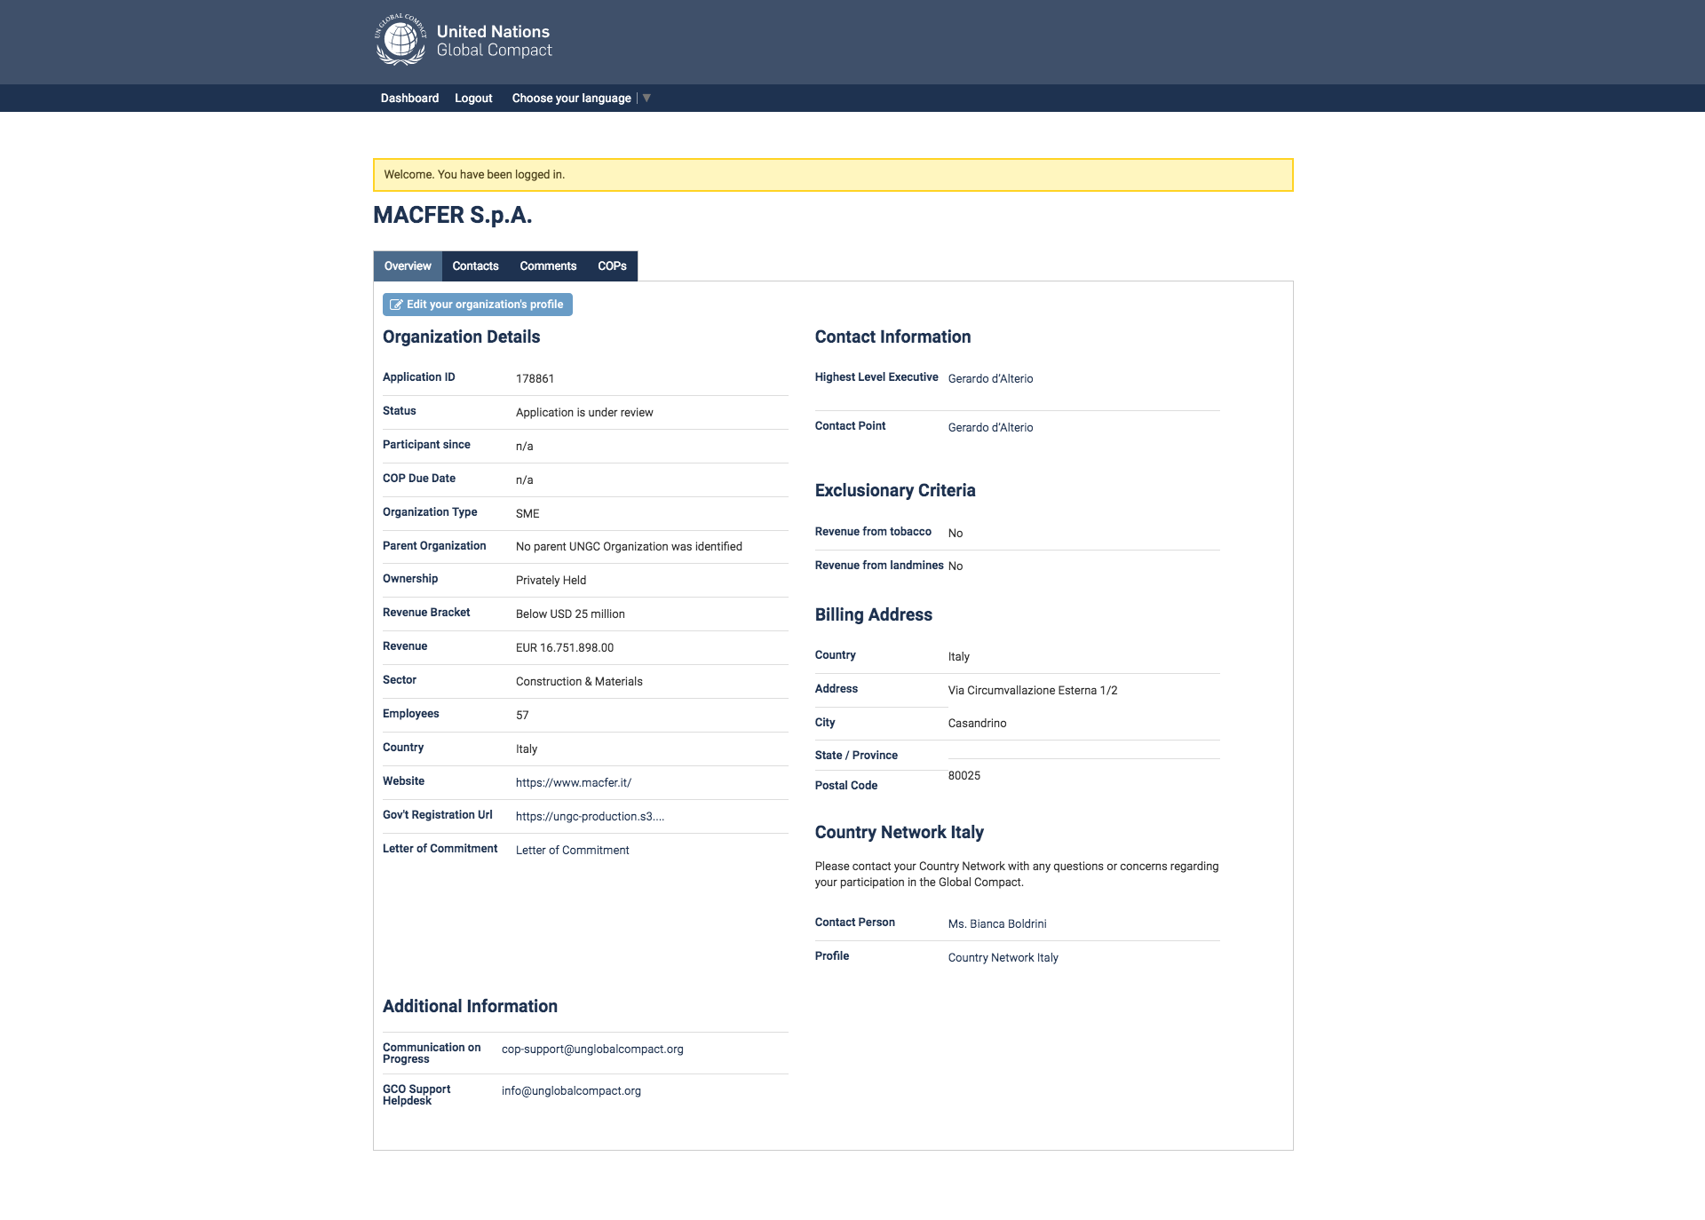The height and width of the screenshot is (1220, 1705).
Task: Click the UN Global Compact globe logo
Action: click(400, 40)
